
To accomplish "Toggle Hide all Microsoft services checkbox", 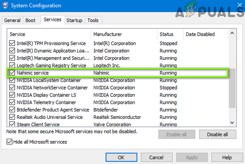I will point(9,142).
